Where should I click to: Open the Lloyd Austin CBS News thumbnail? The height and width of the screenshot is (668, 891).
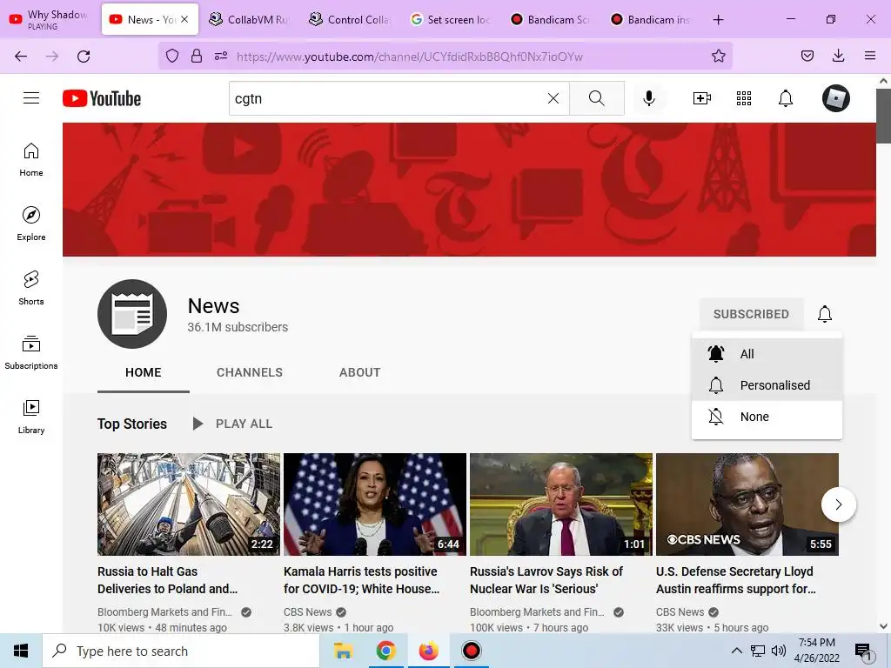747,504
